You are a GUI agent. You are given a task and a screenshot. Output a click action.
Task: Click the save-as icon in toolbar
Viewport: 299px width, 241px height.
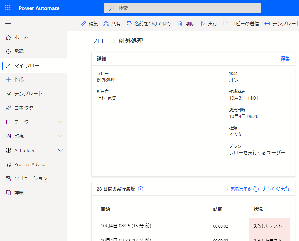(x=129, y=24)
